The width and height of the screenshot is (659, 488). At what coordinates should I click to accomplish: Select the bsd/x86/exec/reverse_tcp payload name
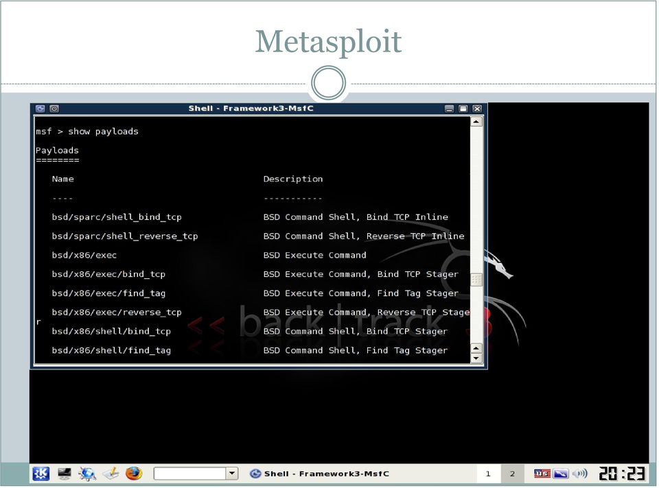117,313
